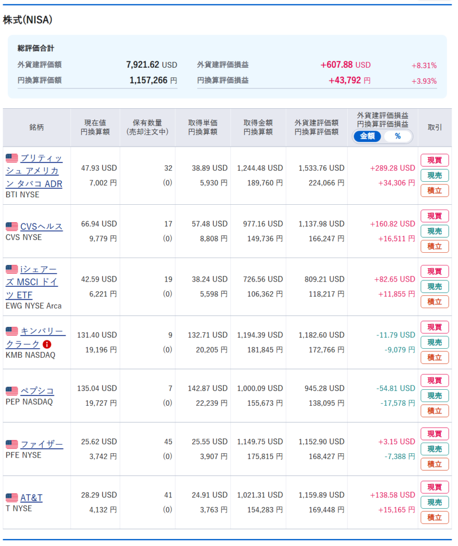Click the 取引 column header
The image size is (458, 546).
coord(435,127)
